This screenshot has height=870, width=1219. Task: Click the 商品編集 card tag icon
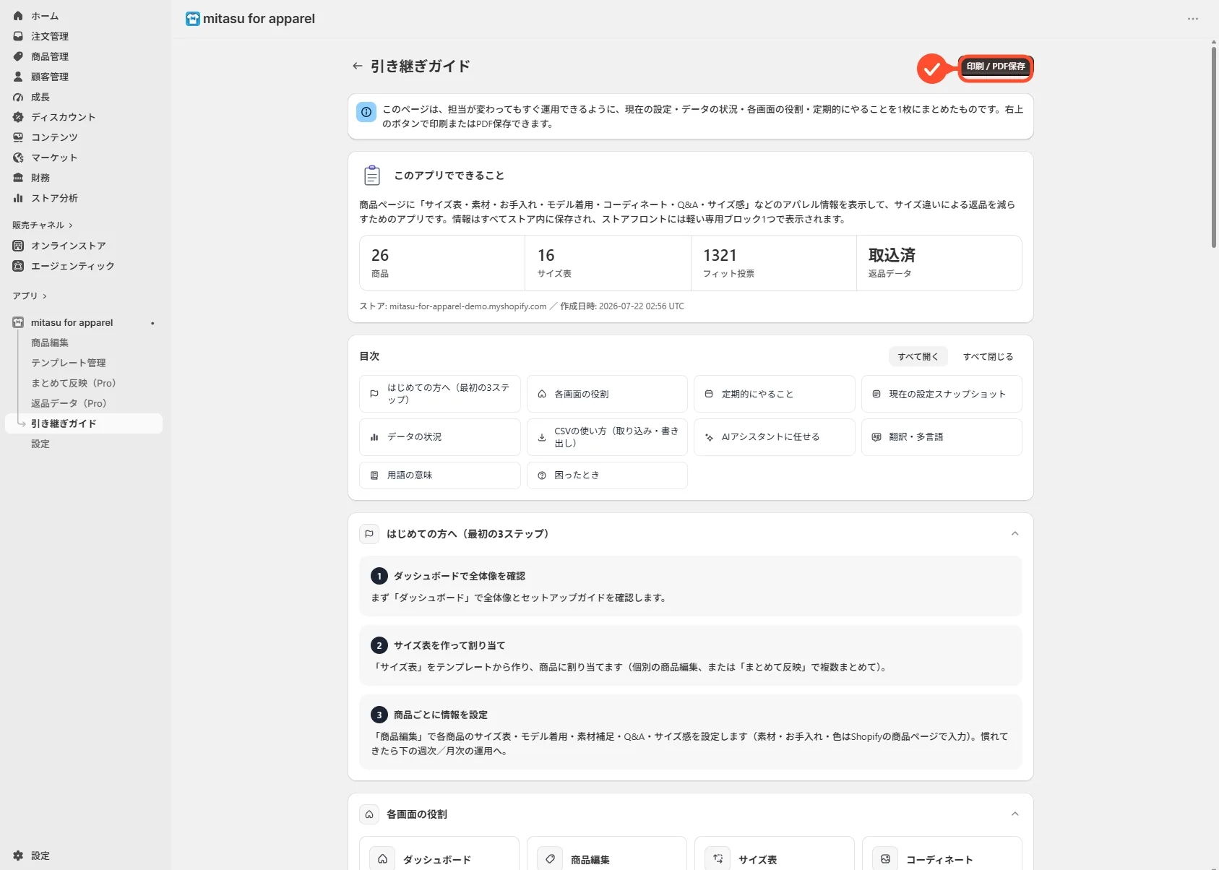550,859
